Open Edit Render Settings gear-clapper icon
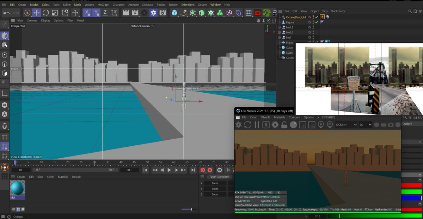 pos(163,13)
